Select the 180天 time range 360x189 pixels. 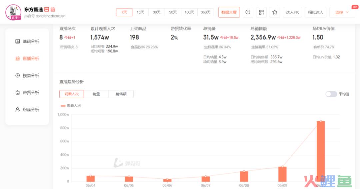[x=189, y=12]
